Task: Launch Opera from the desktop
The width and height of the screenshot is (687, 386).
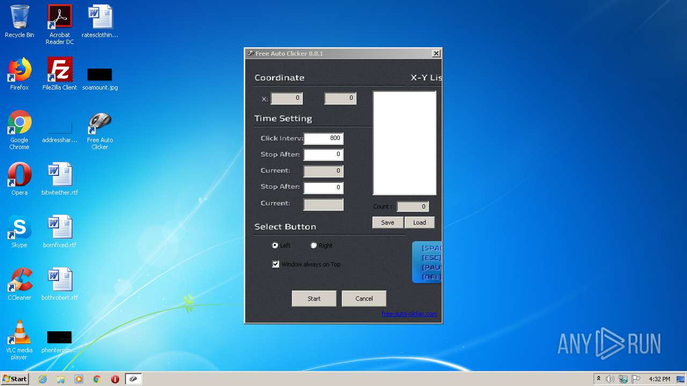Action: [19, 179]
